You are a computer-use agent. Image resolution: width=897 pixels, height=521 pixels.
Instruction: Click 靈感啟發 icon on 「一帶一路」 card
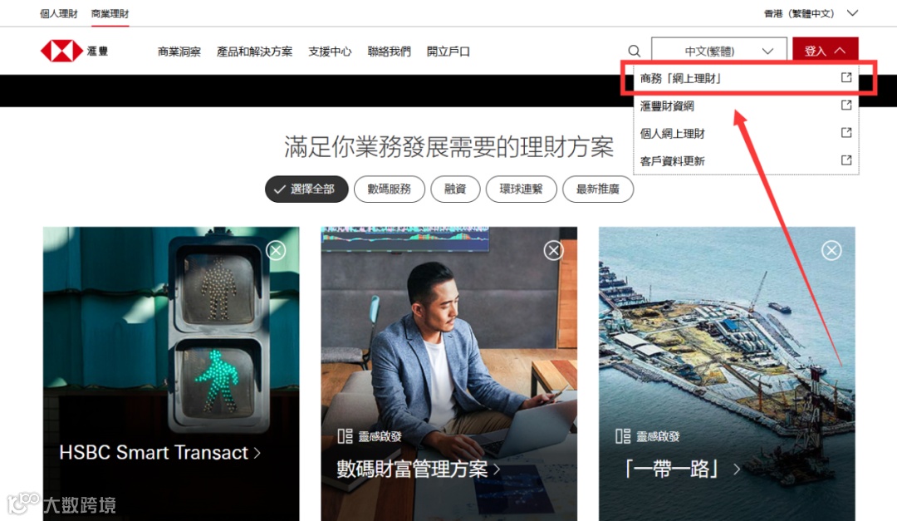[622, 436]
